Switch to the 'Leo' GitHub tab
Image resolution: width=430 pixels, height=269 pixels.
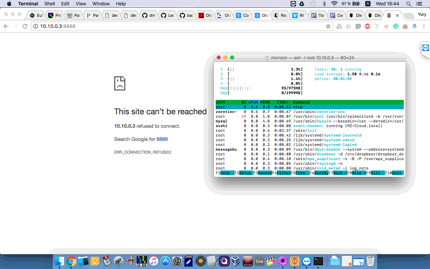pos(167,15)
